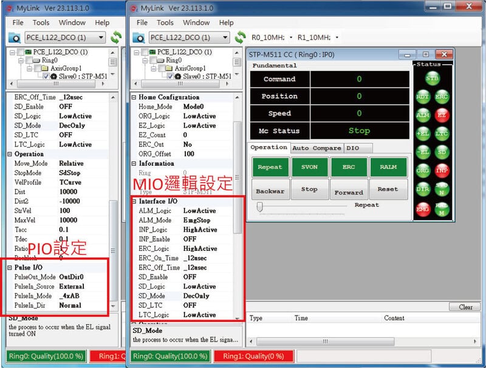
Task: Click the -EL status indicator
Action: (x=423, y=152)
